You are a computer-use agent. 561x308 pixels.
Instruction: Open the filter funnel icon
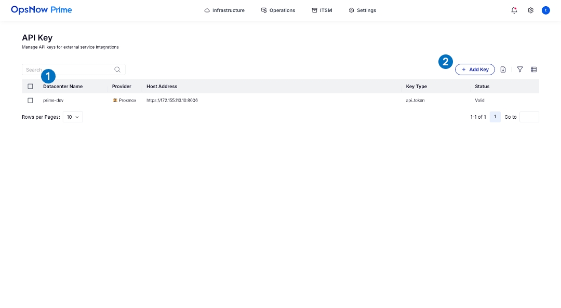tap(520, 69)
